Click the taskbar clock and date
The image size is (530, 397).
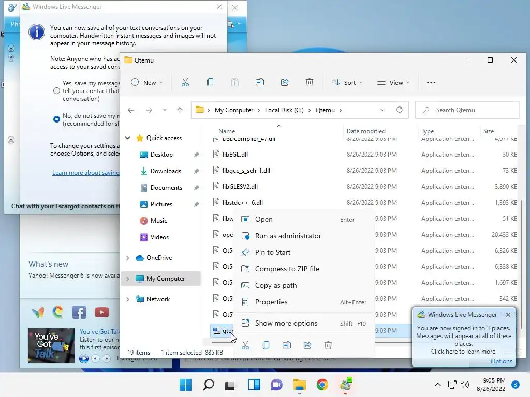[x=491, y=385]
